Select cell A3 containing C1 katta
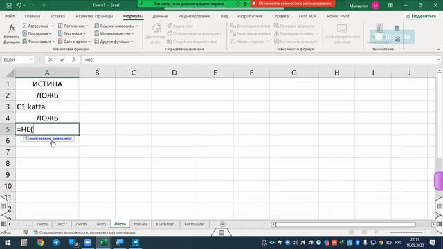This screenshot has width=443, height=249. [47, 107]
